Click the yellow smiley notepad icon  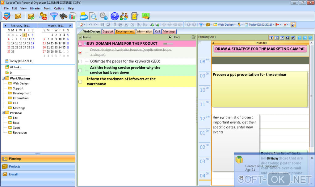pyautogui.click(x=134, y=16)
